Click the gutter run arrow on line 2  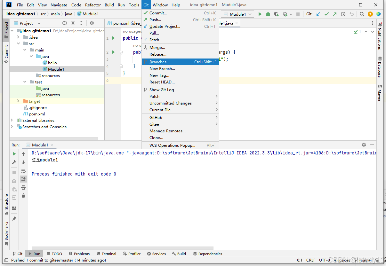(113, 52)
